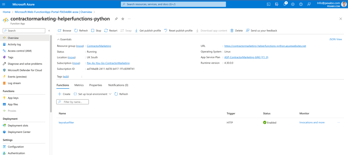
Task: Open the top bar feedback icon
Action: tap(309, 4)
